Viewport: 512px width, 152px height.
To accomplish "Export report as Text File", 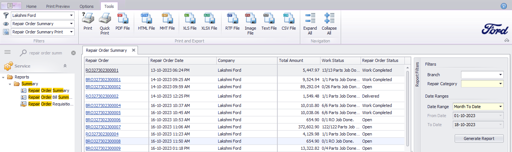I will pos(269,21).
